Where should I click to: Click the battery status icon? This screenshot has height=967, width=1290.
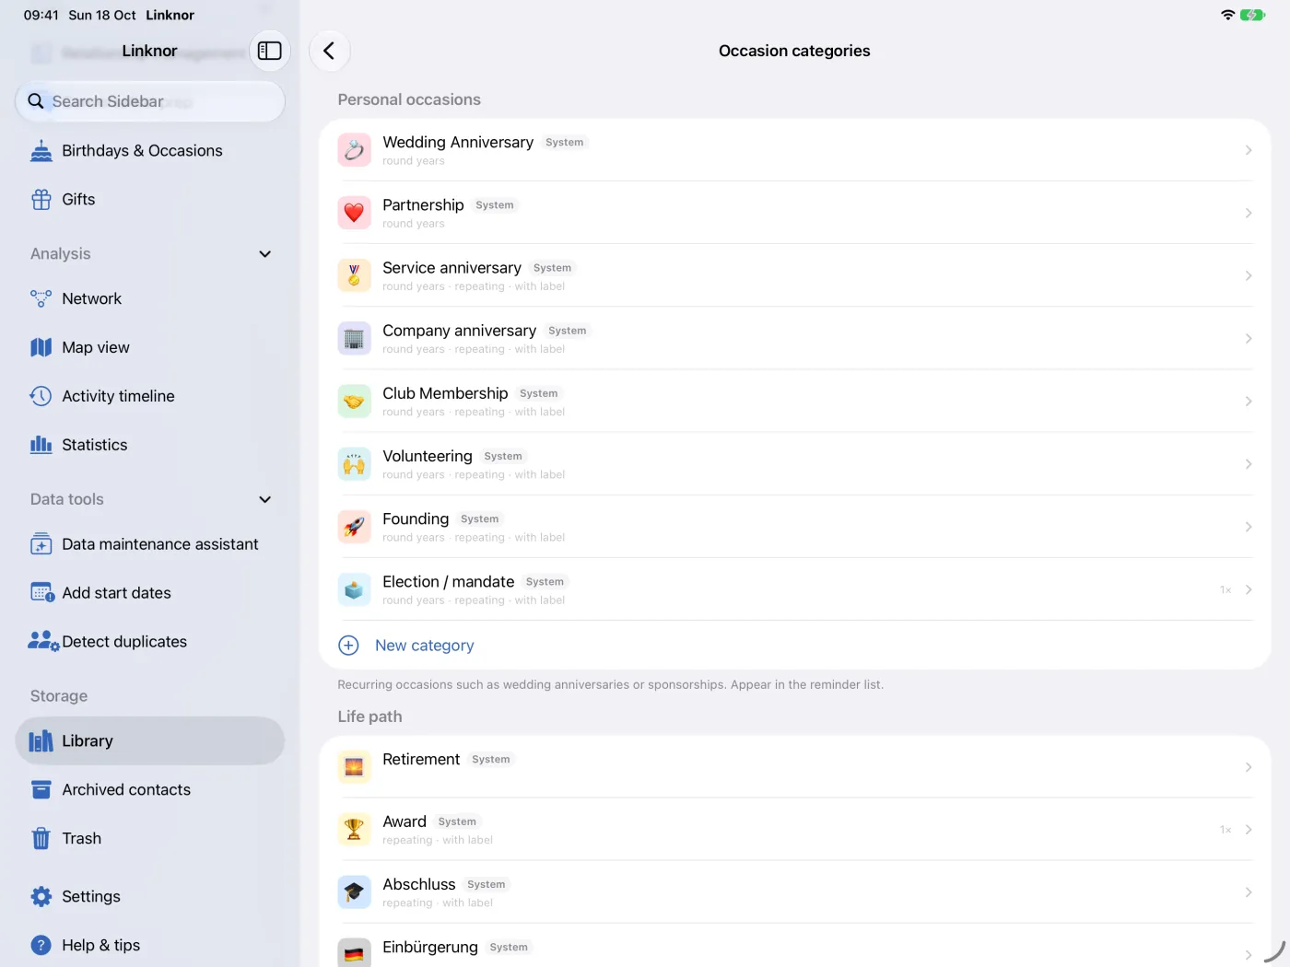point(1252,15)
